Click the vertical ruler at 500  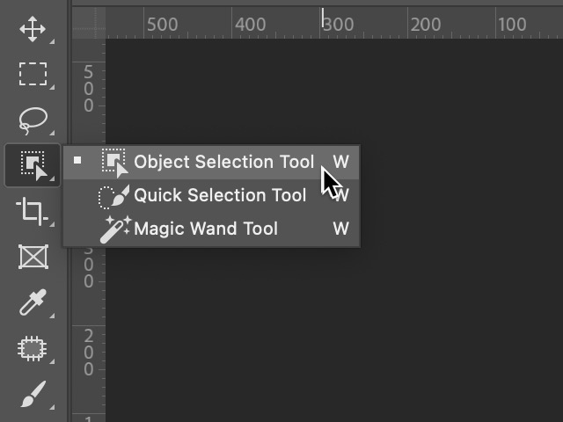[x=88, y=90]
